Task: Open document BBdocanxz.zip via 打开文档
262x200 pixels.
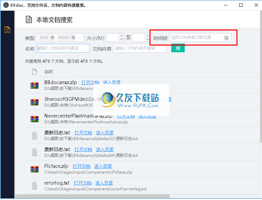Action: (90, 82)
